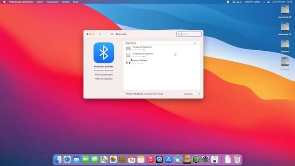
Task: Open the Visualización menu
Action: 53,2
